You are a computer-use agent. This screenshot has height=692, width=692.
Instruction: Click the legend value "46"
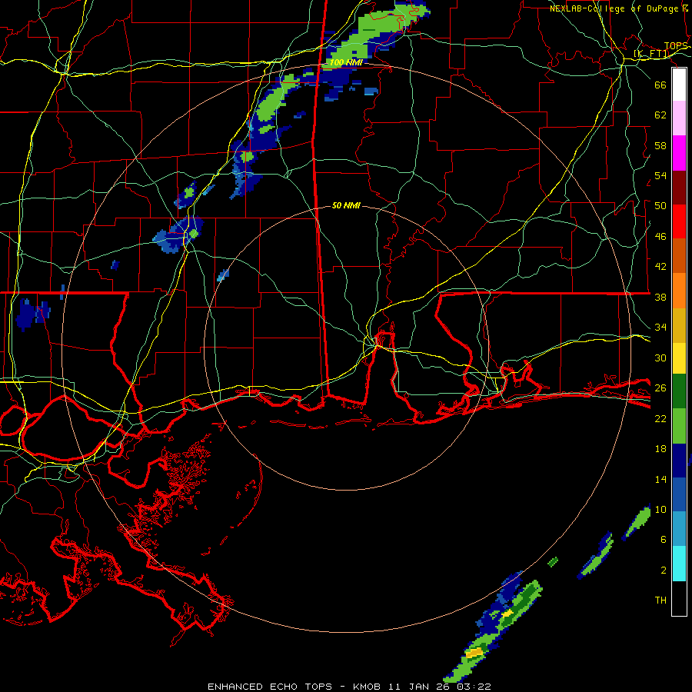tap(660, 237)
